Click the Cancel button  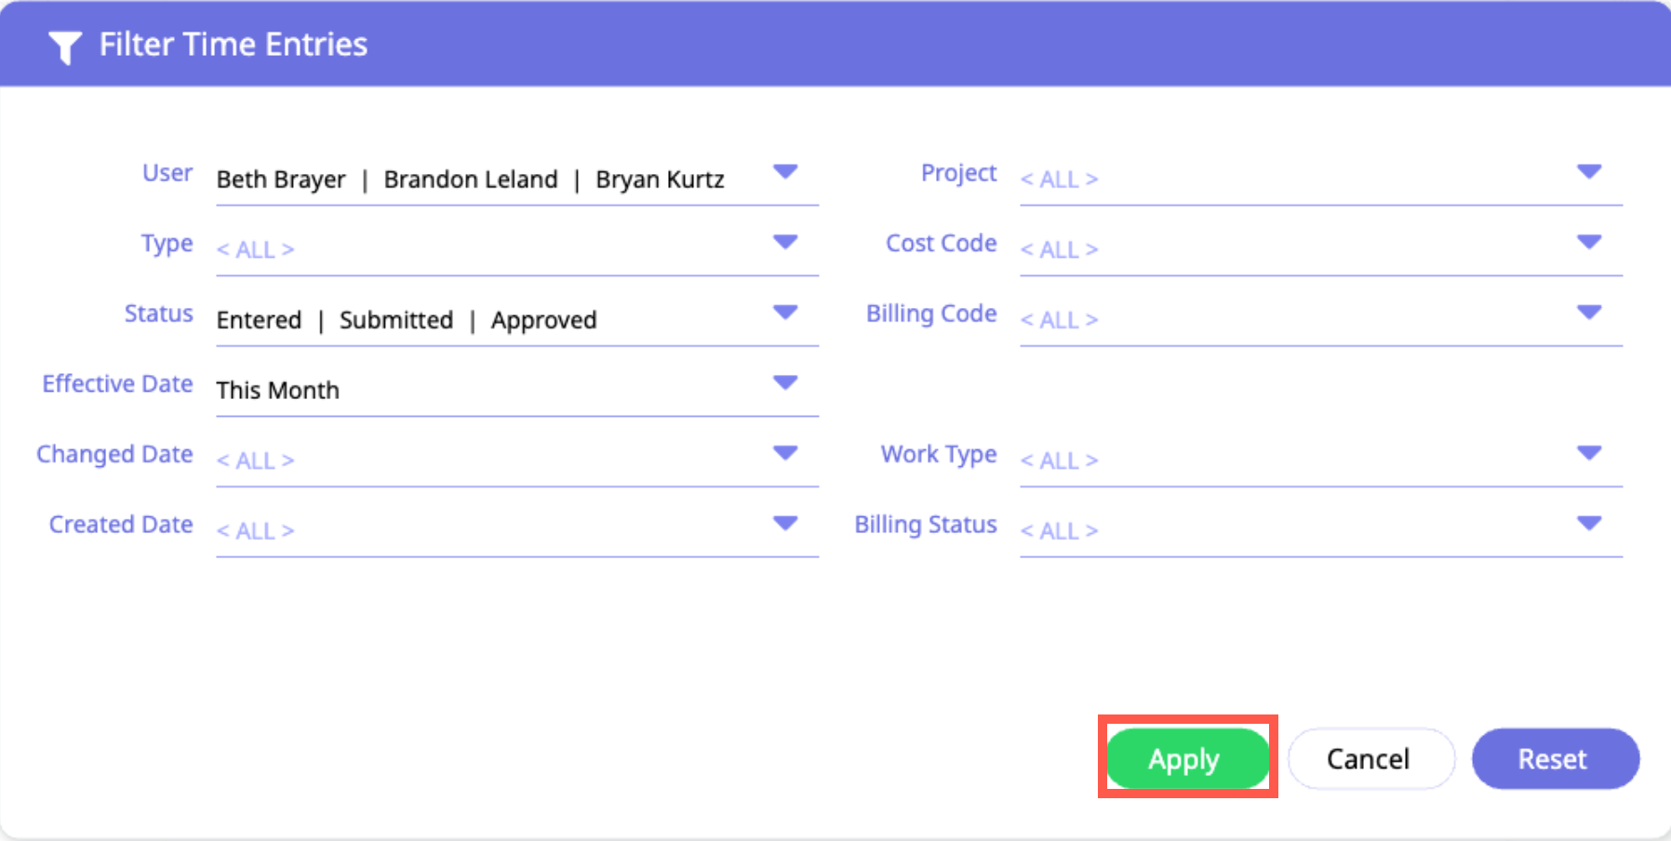tap(1370, 759)
